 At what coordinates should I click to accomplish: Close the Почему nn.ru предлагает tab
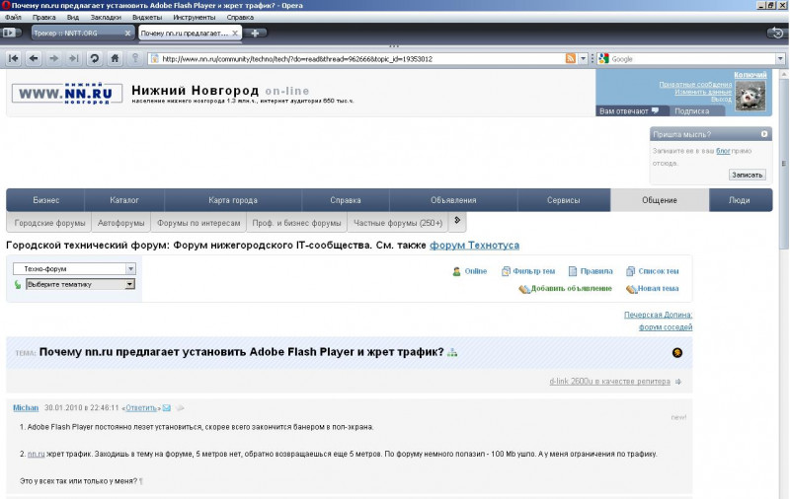235,34
